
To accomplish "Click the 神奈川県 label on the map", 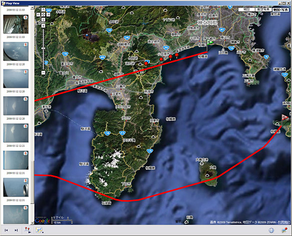I will click(208, 23).
